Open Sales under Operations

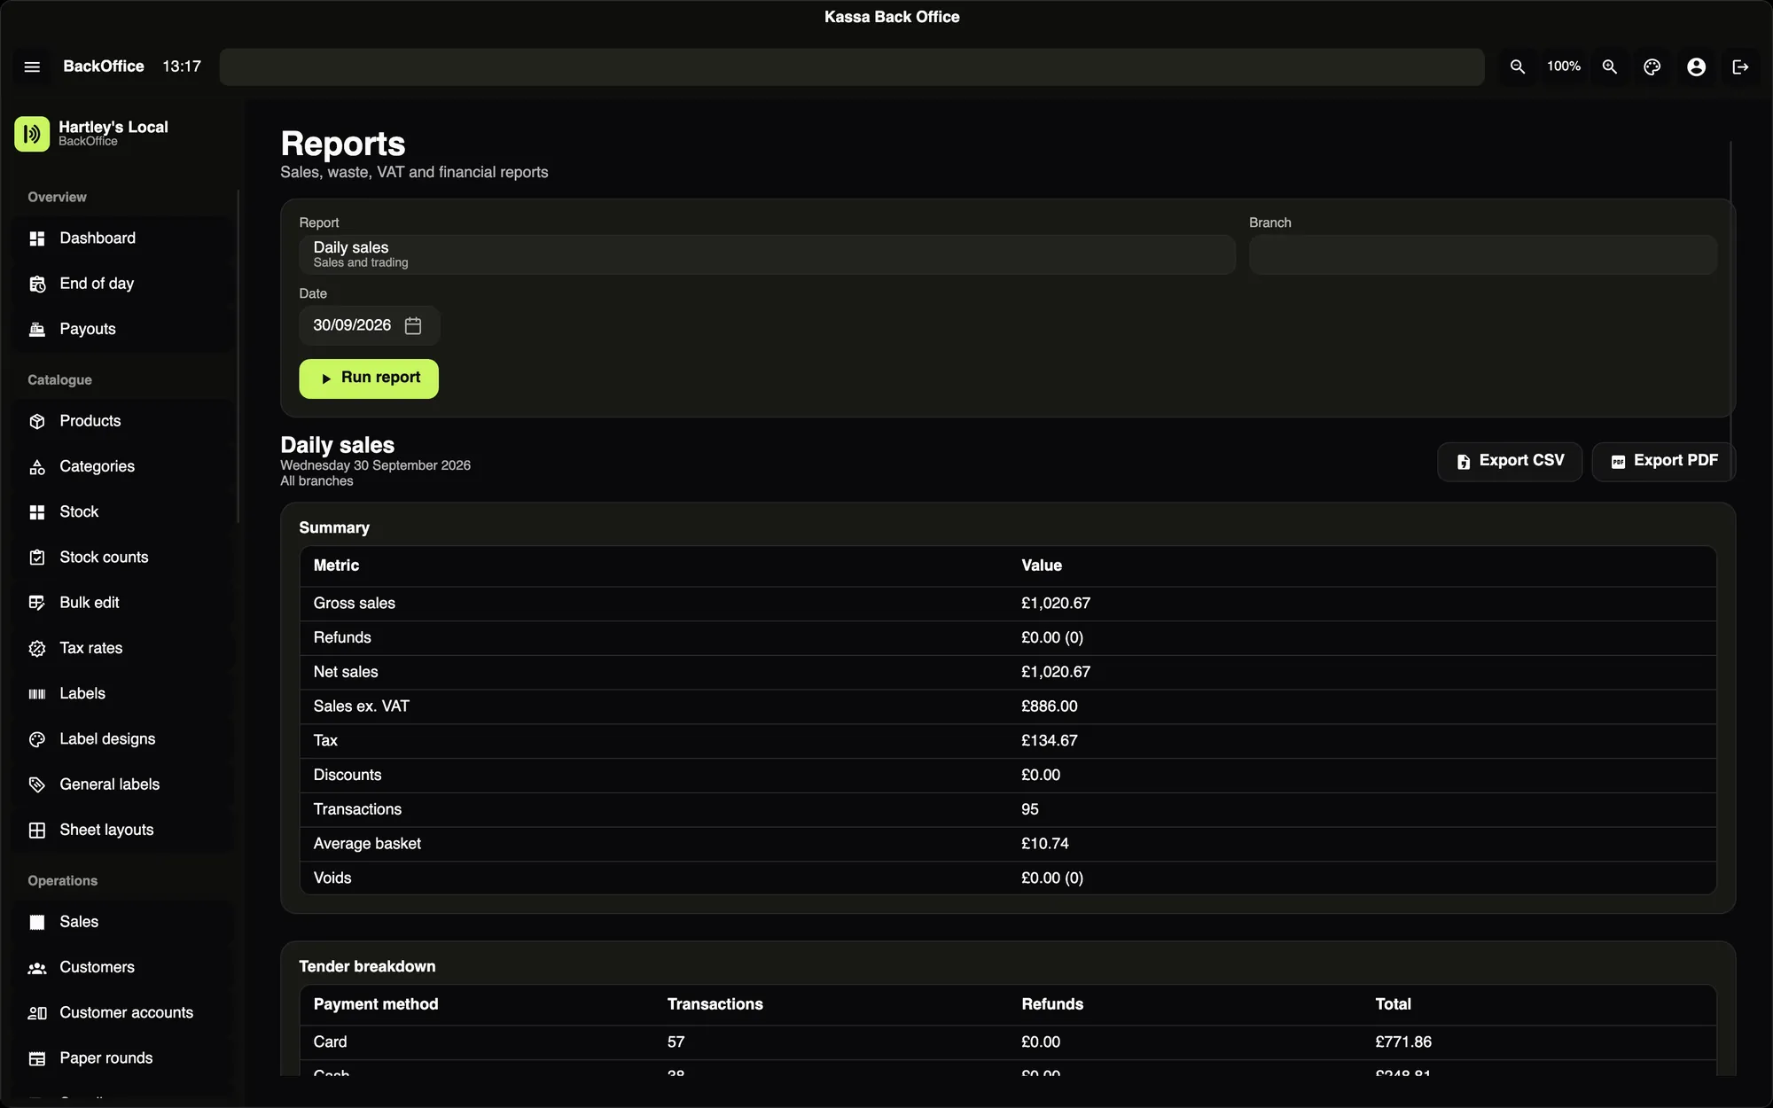coord(123,922)
